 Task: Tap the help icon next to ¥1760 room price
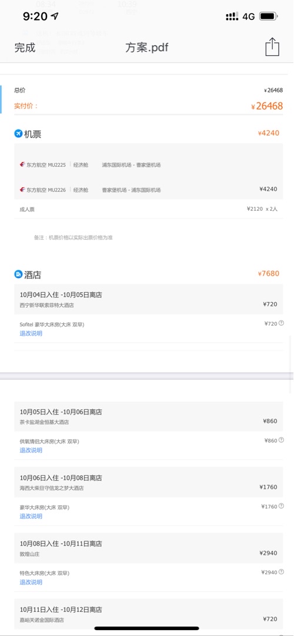(x=282, y=506)
